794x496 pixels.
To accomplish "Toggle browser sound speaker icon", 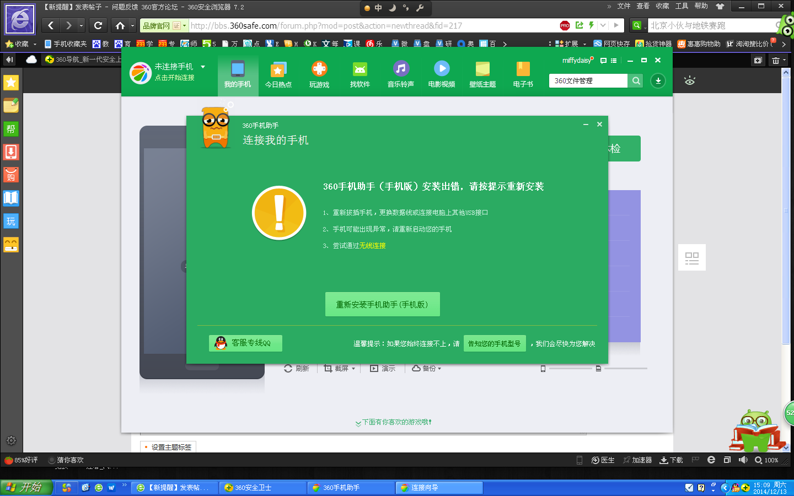I will [743, 460].
